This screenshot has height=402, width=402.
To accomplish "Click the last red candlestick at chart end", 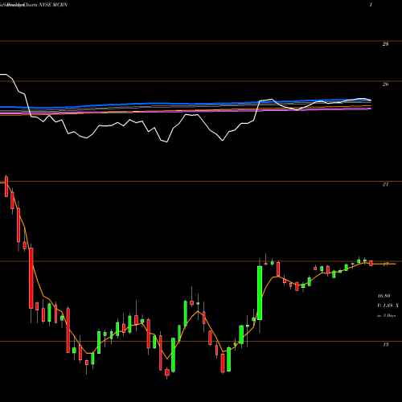I will point(371,263).
